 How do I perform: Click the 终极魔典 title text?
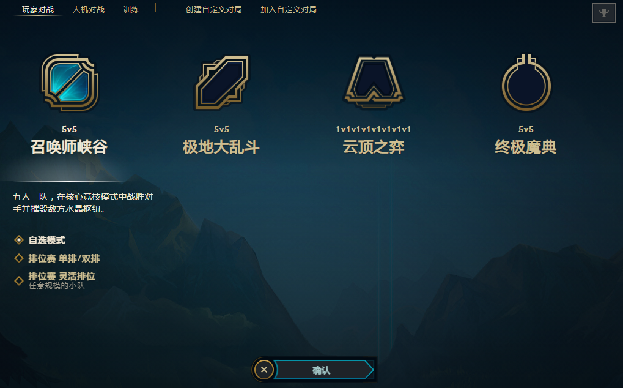tap(526, 147)
